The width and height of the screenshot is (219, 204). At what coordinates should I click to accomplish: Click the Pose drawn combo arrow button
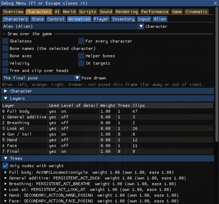(x=77, y=78)
